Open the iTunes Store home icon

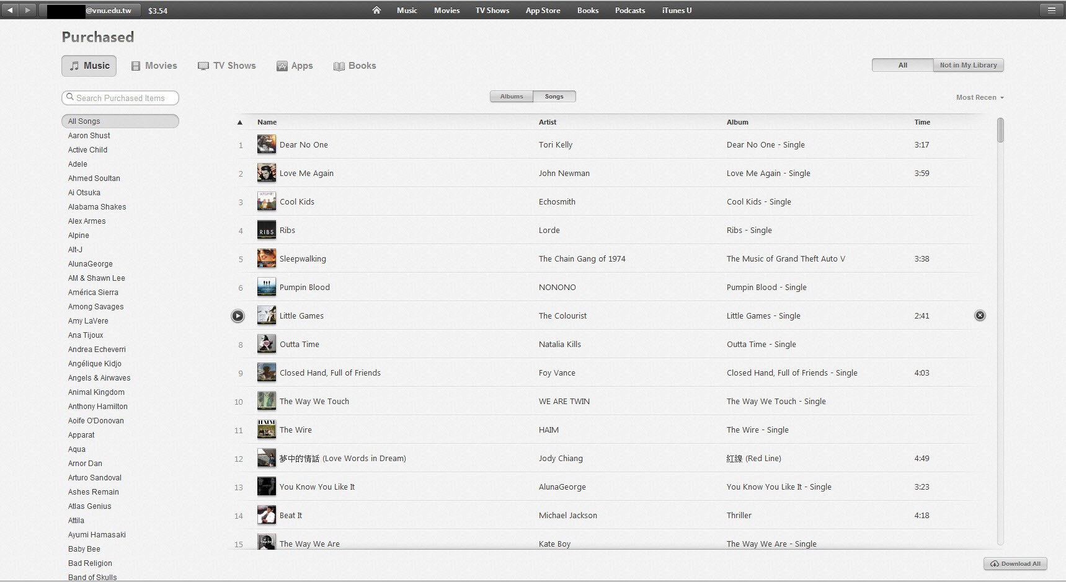376,10
